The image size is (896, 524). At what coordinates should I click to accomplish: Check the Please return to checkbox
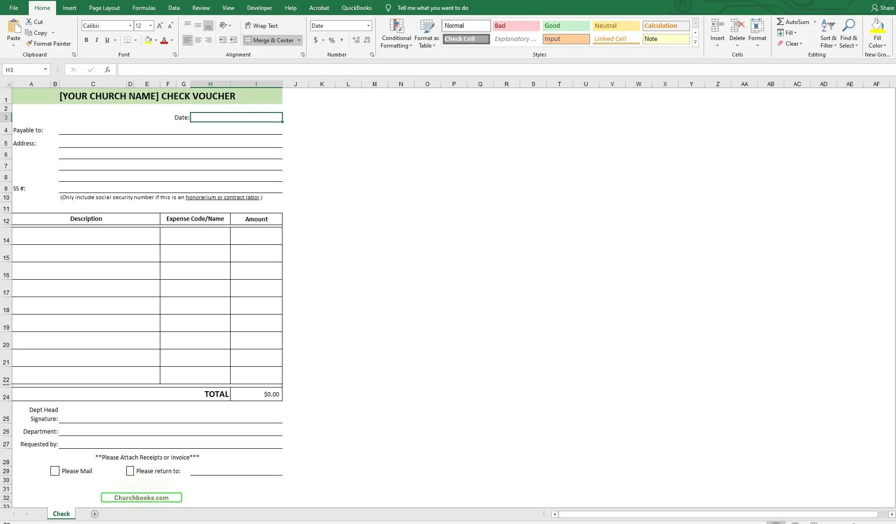coord(130,470)
